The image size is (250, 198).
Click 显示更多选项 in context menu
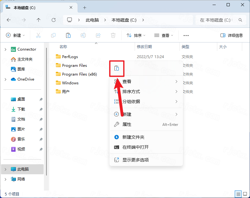click(x=135, y=160)
